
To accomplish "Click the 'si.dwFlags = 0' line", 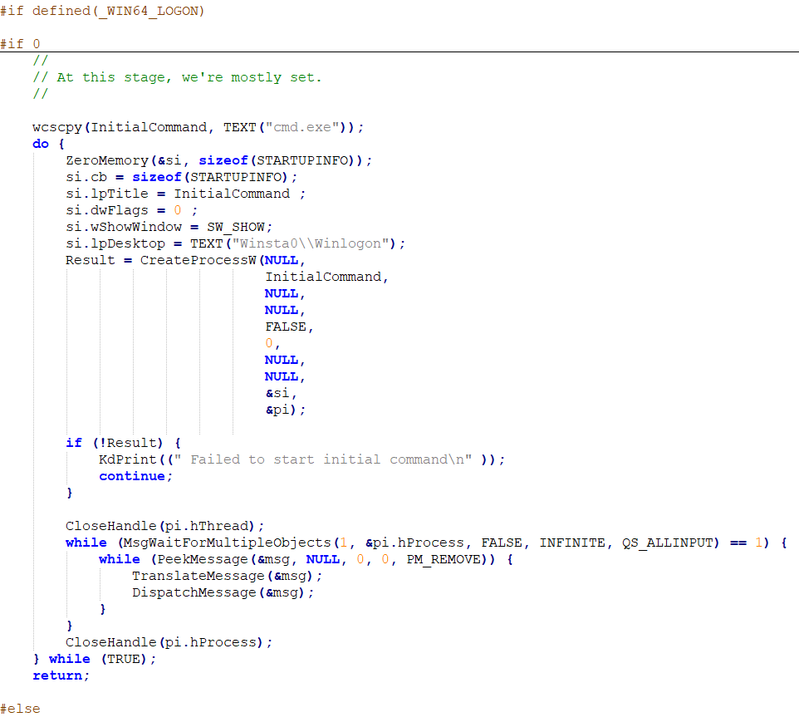I will point(131,210).
